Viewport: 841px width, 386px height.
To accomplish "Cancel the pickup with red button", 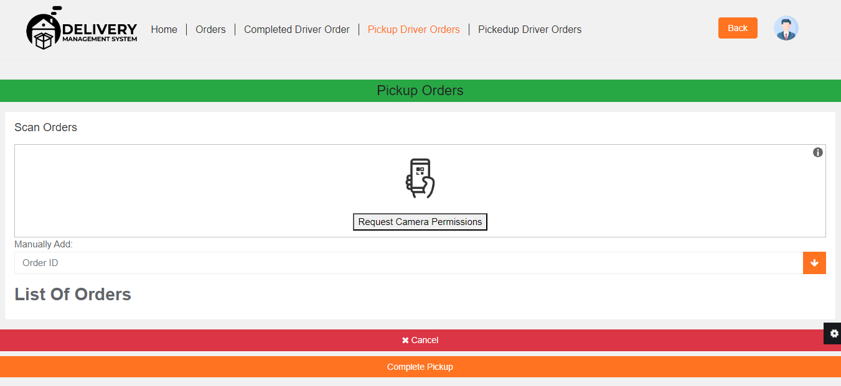I will click(420, 340).
